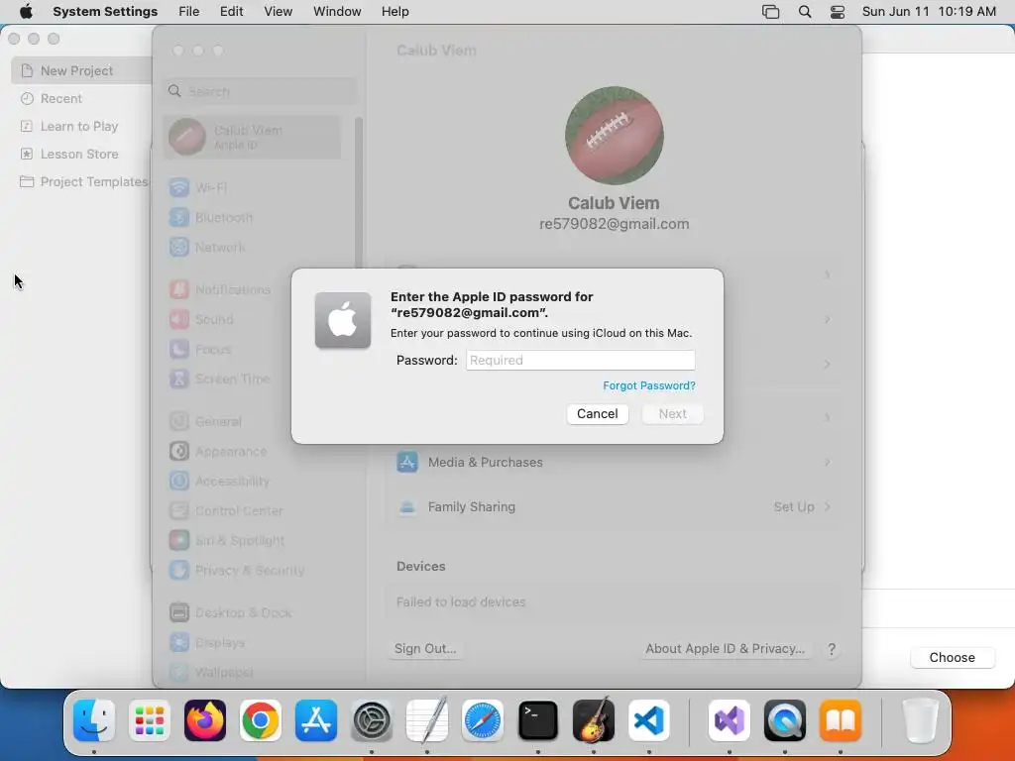Click the Search field in System Settings

260,91
